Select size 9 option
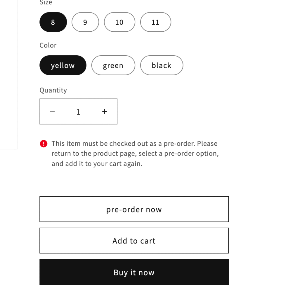 [x=85, y=22]
